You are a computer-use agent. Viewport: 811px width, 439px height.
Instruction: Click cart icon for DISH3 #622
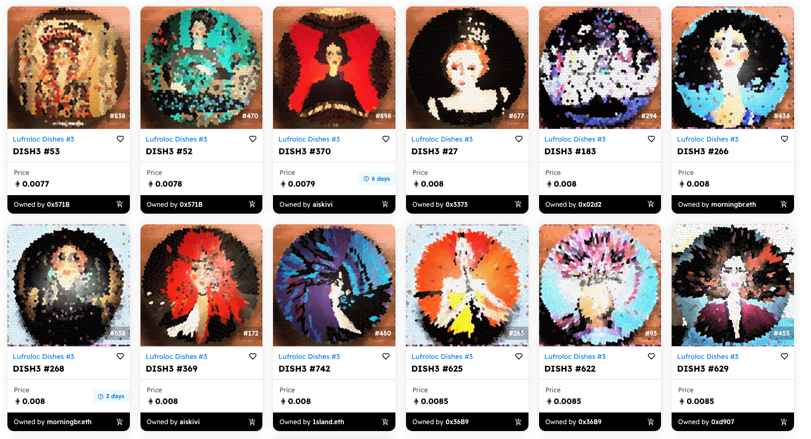(x=651, y=422)
